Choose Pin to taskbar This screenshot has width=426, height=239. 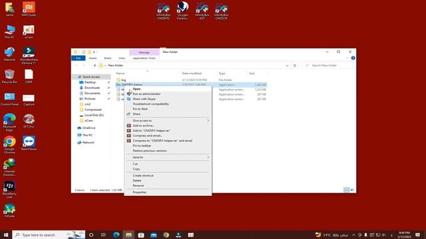coord(142,146)
